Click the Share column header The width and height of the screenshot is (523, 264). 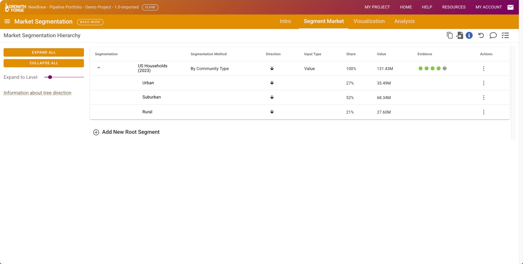pos(351,54)
